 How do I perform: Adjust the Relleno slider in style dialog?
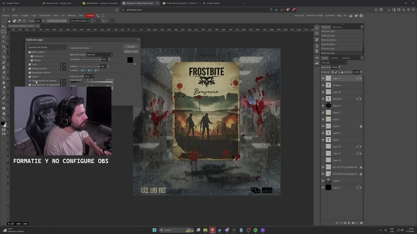(x=89, y=66)
